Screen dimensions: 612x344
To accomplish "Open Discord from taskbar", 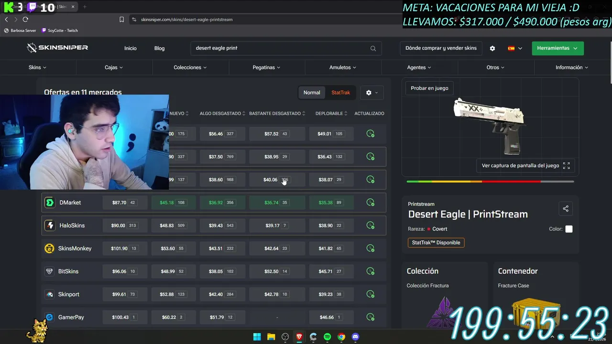I will [355, 337].
